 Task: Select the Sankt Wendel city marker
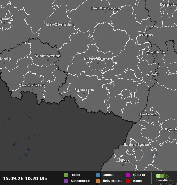point(48,60)
